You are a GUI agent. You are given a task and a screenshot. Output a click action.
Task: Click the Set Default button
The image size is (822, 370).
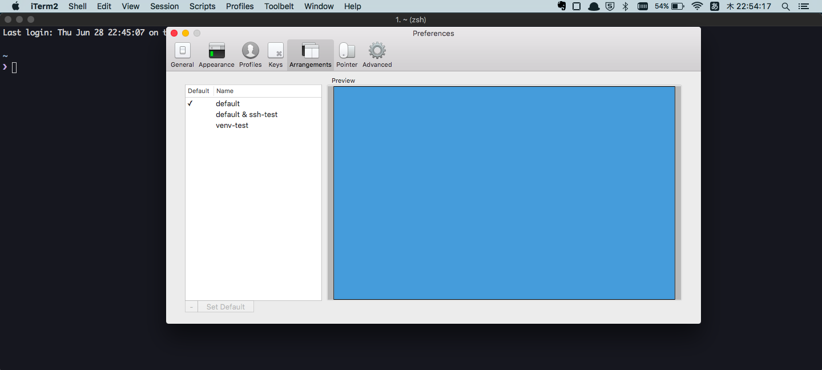pos(225,307)
